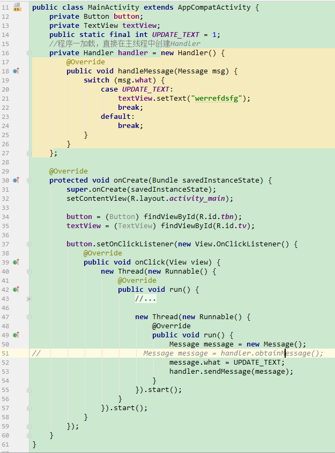Click the "activity_main" layout reference
The width and height of the screenshot is (335, 453).
coord(197,199)
